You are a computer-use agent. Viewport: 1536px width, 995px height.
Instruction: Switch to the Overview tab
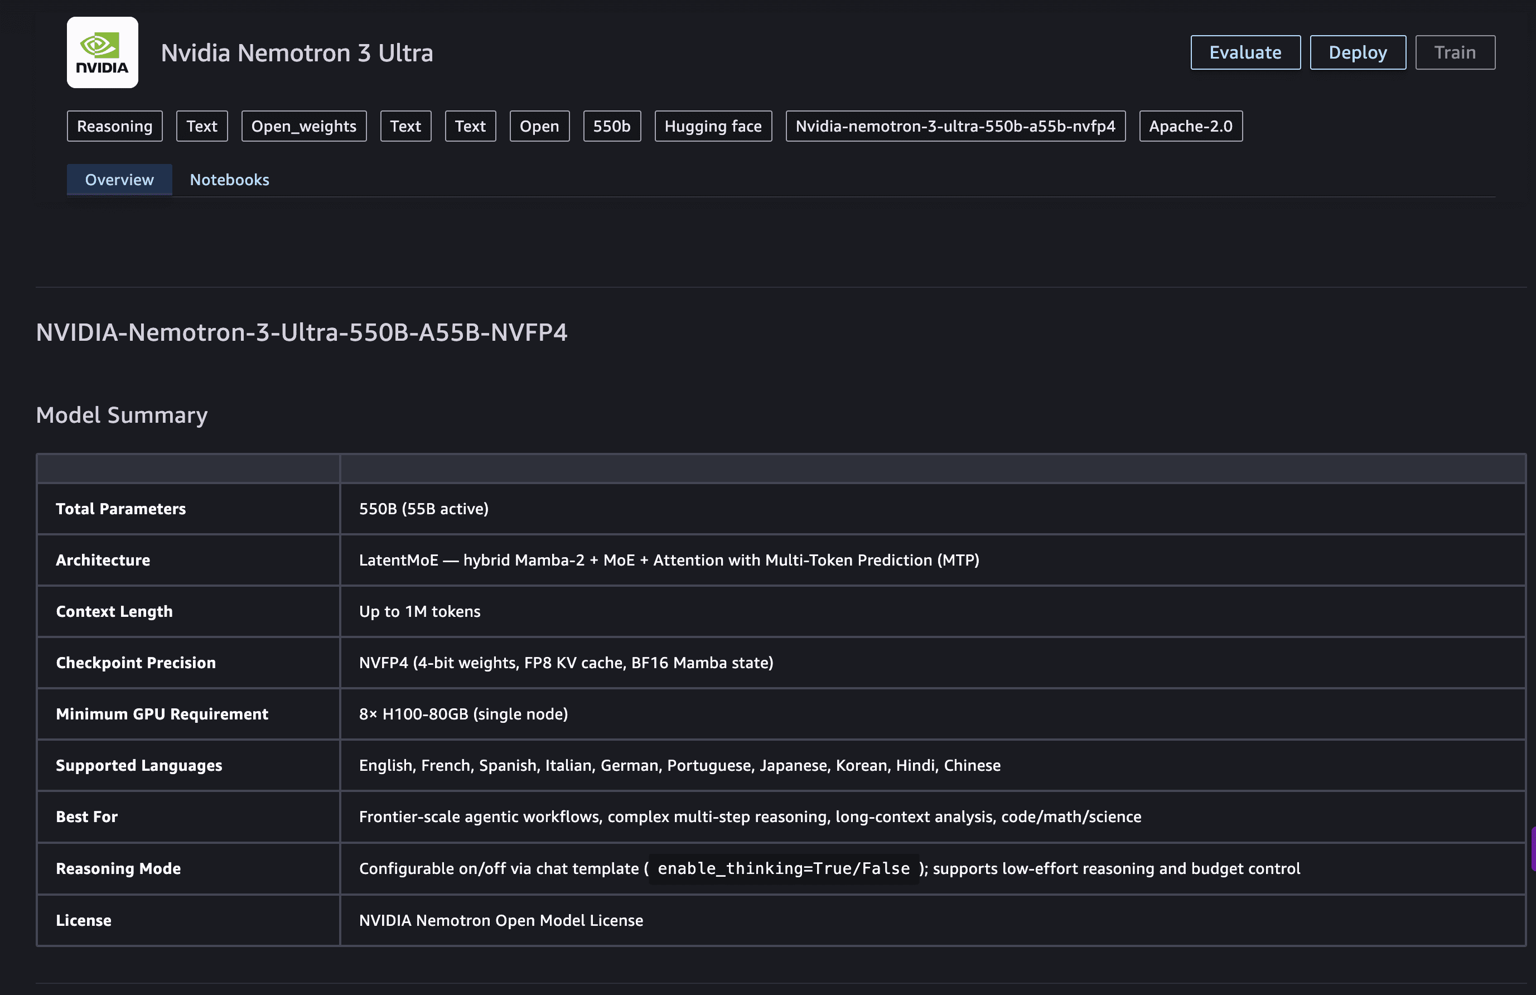(119, 180)
